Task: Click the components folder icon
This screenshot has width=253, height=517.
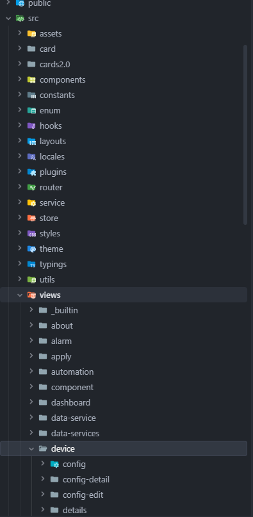Action: [31, 80]
